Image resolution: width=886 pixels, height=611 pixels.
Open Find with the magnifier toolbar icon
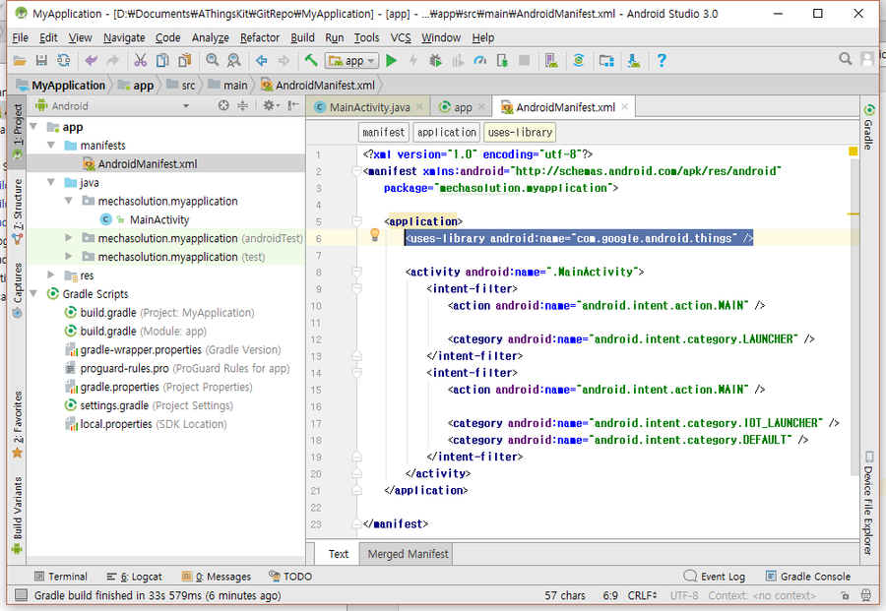(212, 60)
